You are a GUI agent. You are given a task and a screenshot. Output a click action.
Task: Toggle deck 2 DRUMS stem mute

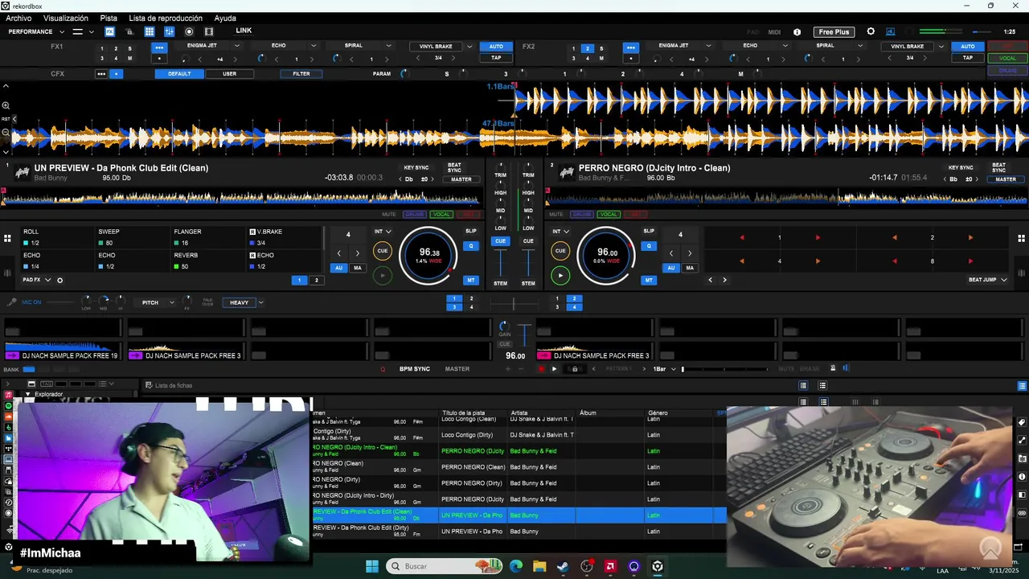click(582, 215)
